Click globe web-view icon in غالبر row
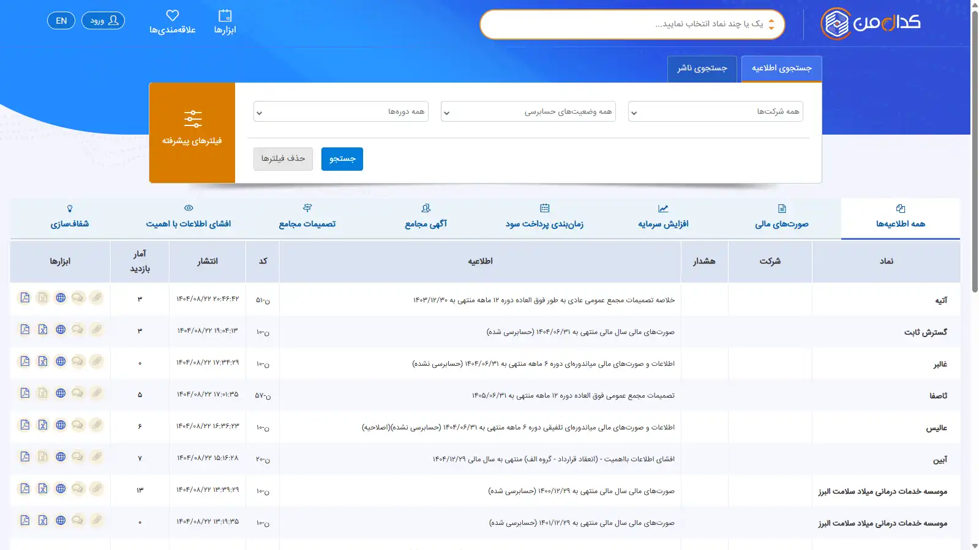This screenshot has width=979, height=550. tap(61, 362)
